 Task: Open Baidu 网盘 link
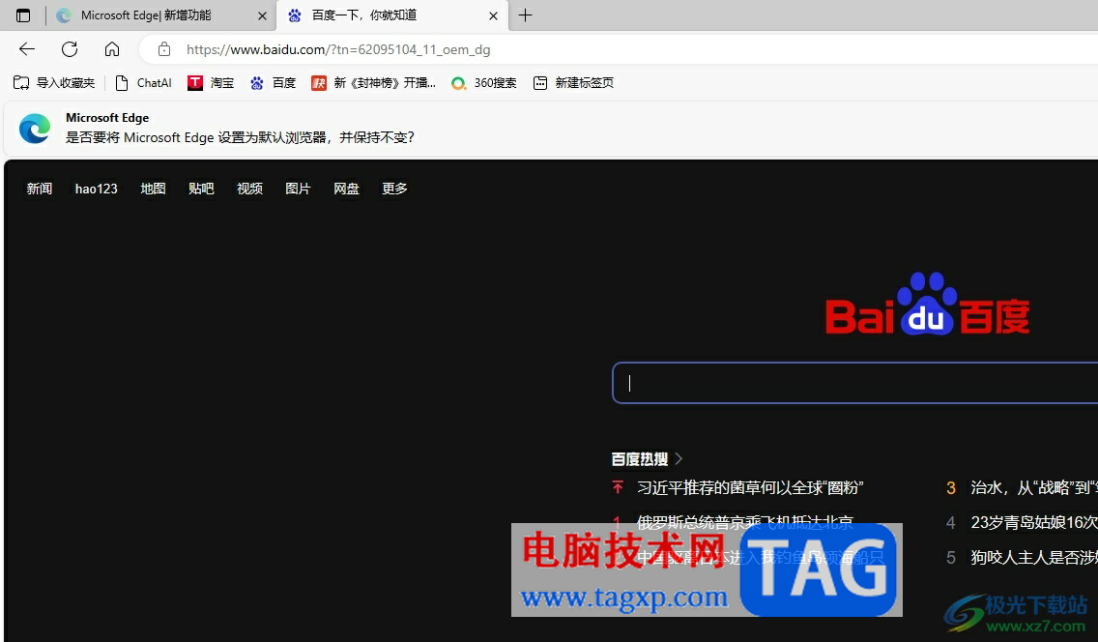point(346,190)
